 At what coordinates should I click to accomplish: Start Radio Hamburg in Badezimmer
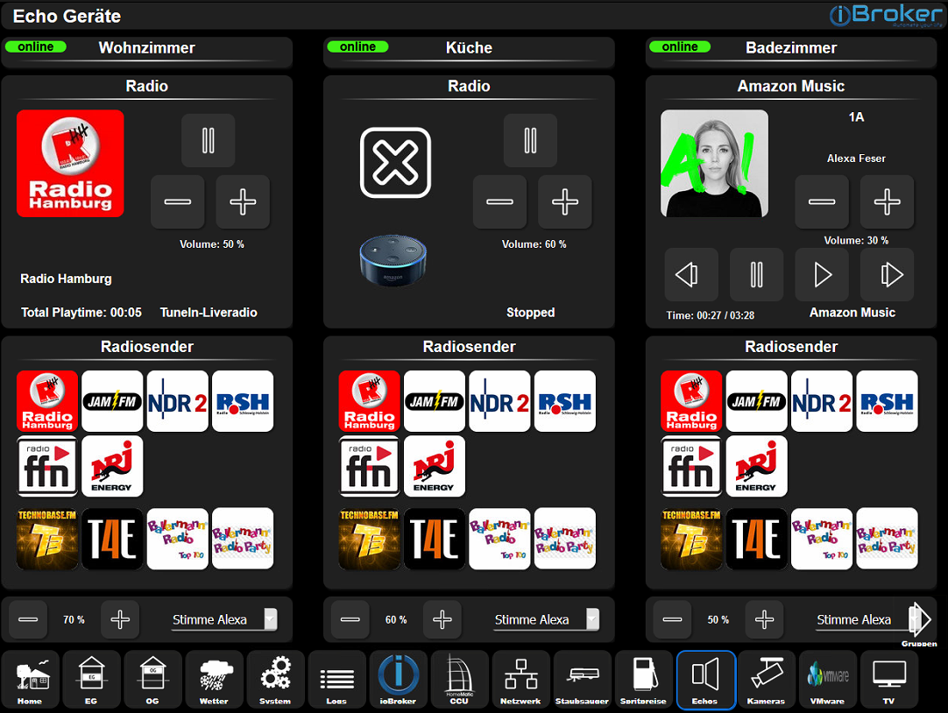tap(691, 401)
